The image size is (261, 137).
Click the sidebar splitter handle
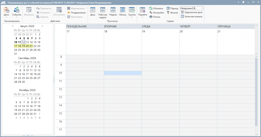54,80
